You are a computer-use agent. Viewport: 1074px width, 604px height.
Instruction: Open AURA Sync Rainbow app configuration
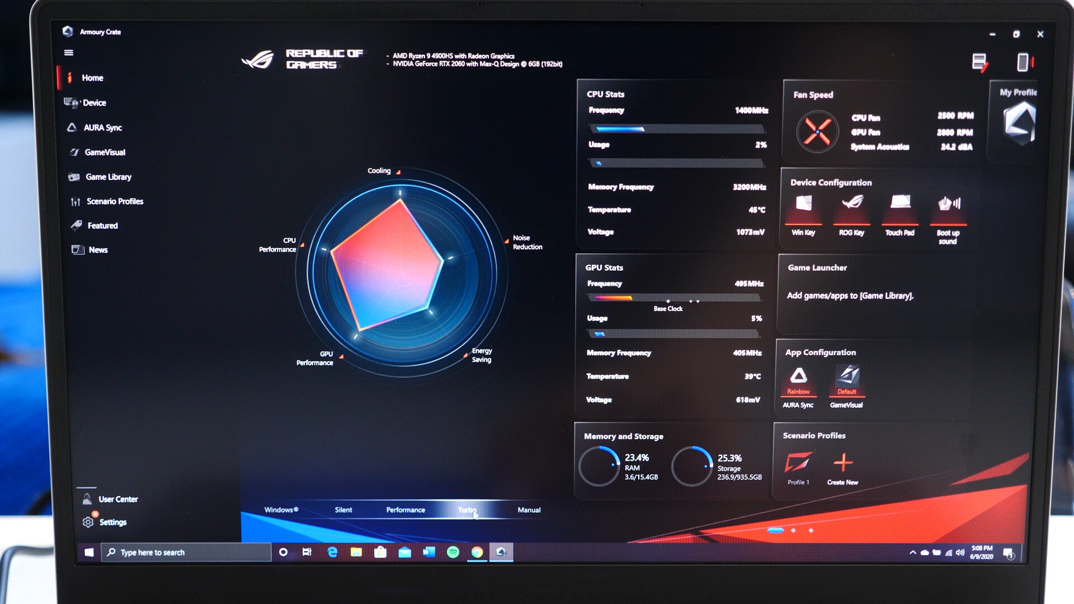pos(798,386)
